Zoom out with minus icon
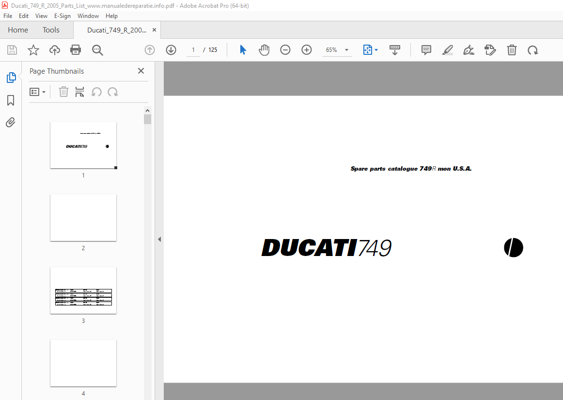The width and height of the screenshot is (563, 400). [285, 50]
